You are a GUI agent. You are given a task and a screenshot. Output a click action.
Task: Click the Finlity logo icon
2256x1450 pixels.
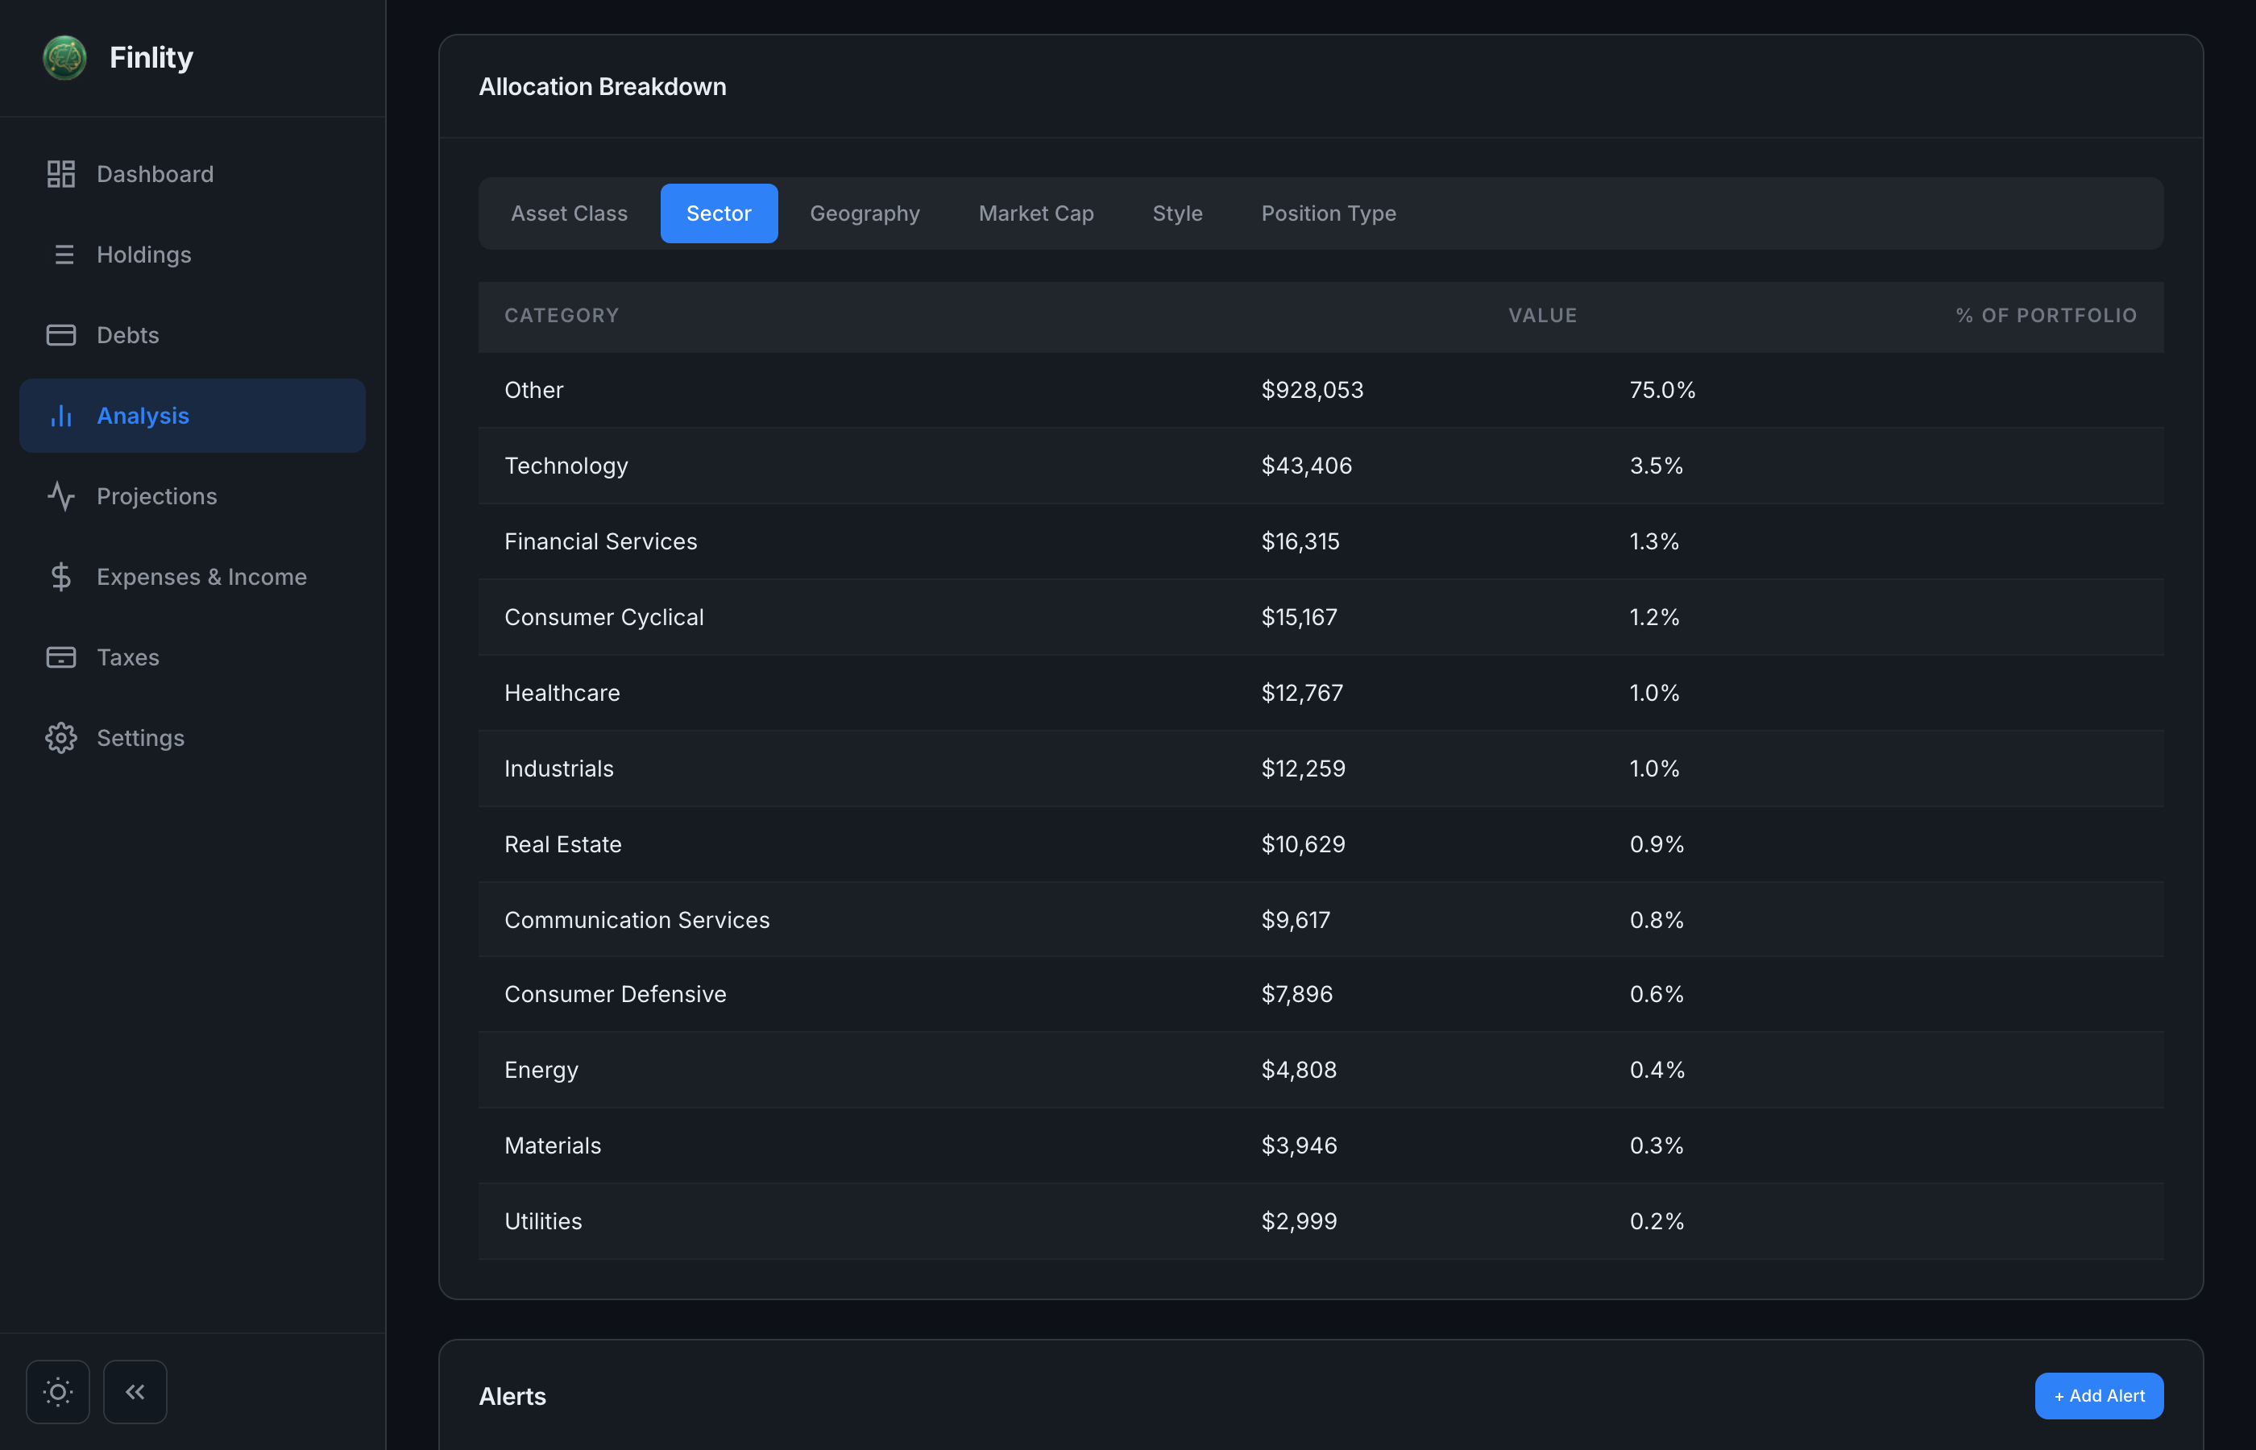pos(65,57)
